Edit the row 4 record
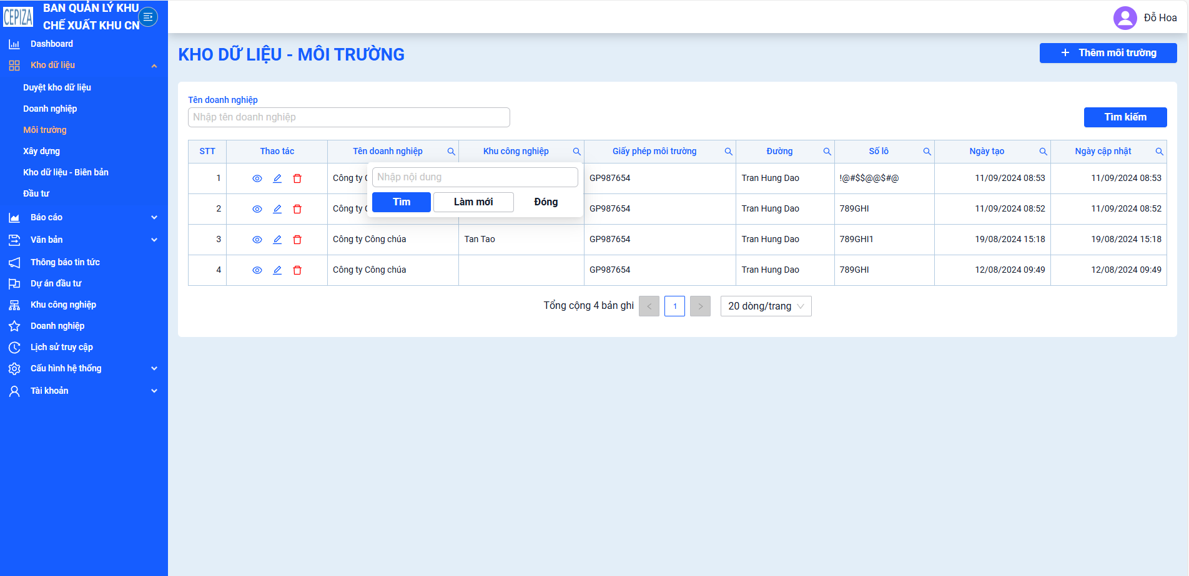 (277, 270)
